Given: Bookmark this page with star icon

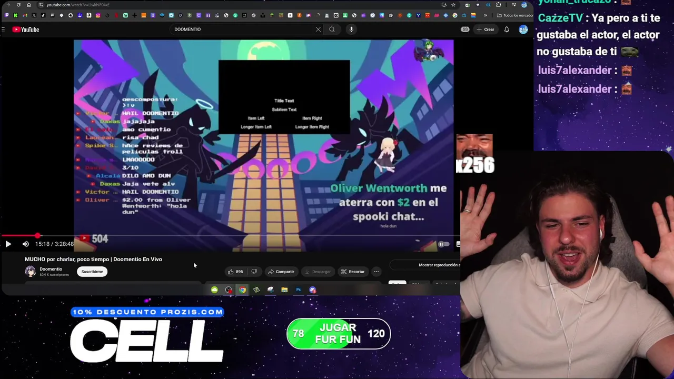Looking at the screenshot, I should (x=453, y=5).
